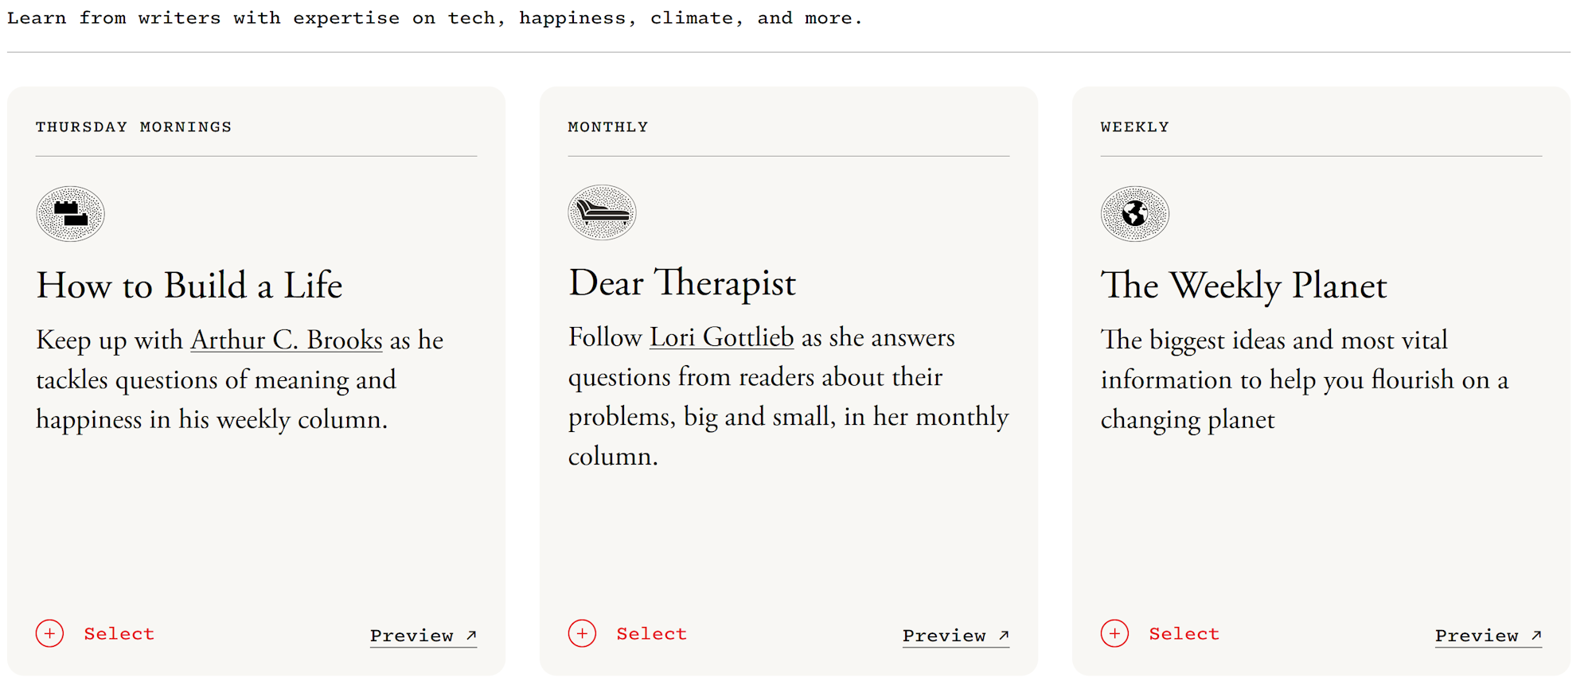
Task: Preview the How to Build a Life newsletter
Action: (x=423, y=636)
